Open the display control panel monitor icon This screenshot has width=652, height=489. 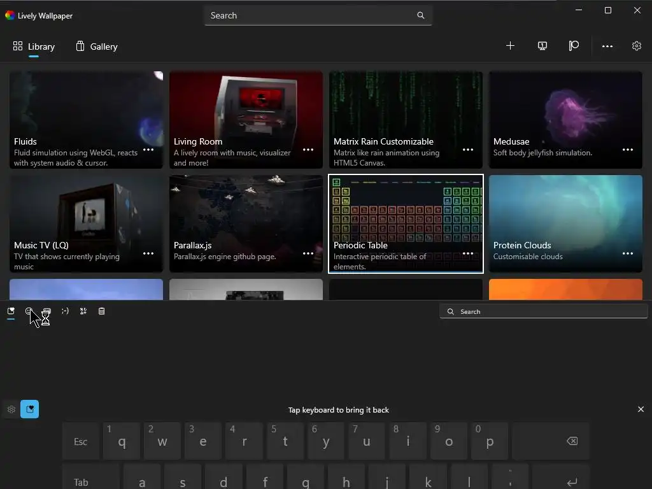[542, 46]
